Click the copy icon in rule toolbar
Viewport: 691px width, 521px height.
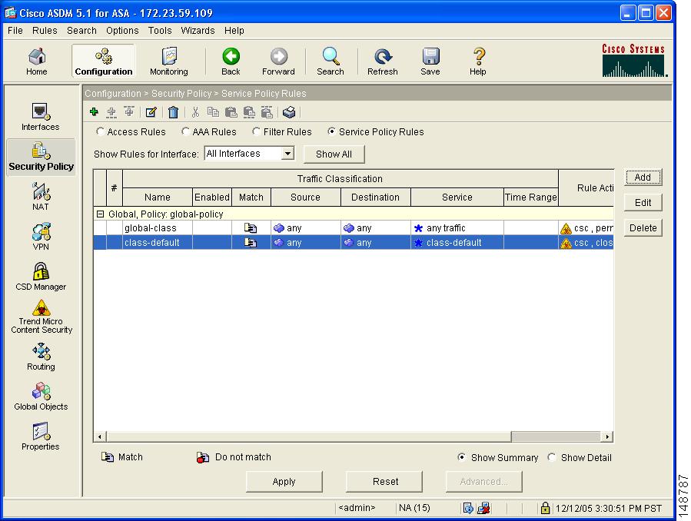click(213, 112)
